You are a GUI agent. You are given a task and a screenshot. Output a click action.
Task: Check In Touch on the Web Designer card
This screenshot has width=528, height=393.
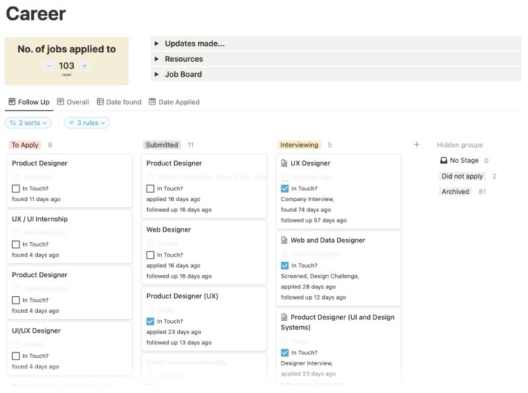[x=150, y=255]
